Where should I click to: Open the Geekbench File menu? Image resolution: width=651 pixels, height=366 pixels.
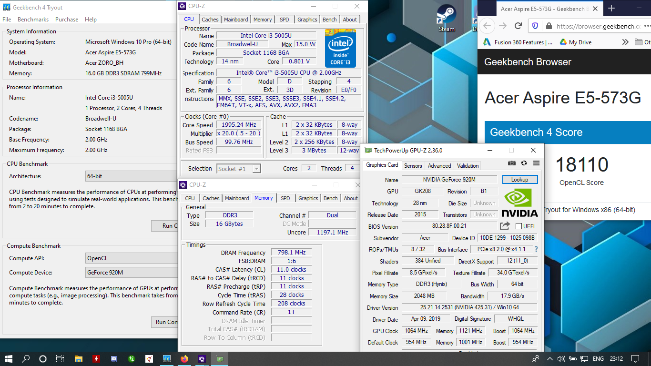pos(7,20)
